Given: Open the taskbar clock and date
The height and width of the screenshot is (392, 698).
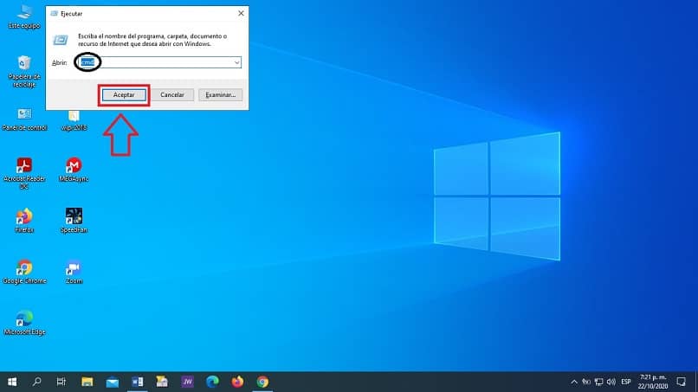Looking at the screenshot, I should point(653,382).
